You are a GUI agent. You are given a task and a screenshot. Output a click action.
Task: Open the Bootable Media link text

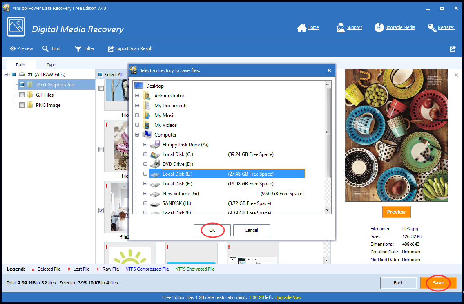click(x=400, y=27)
